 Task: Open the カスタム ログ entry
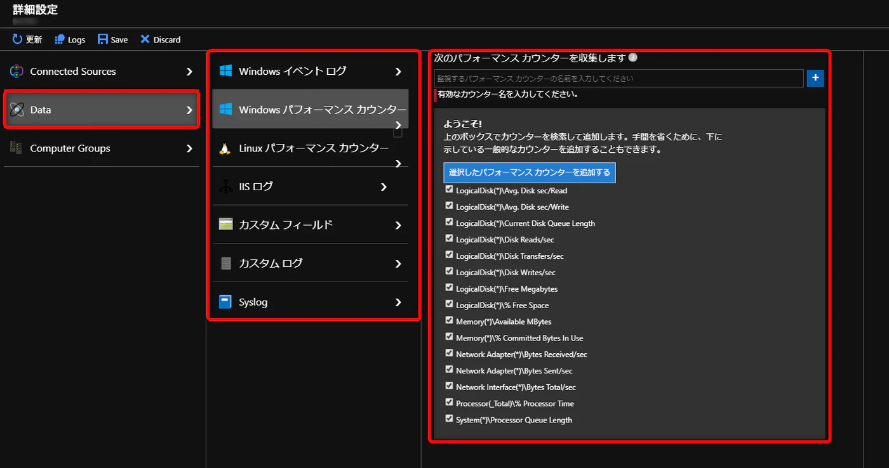click(311, 264)
